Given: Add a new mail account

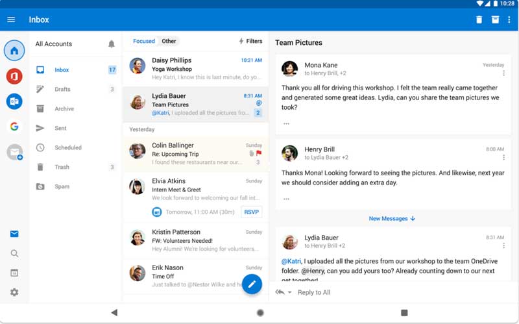Looking at the screenshot, I should [x=14, y=153].
